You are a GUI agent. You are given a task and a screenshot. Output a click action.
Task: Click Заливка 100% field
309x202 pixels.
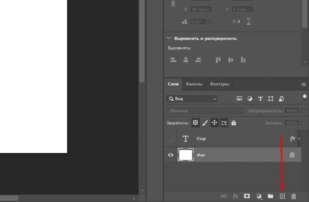coord(292,123)
